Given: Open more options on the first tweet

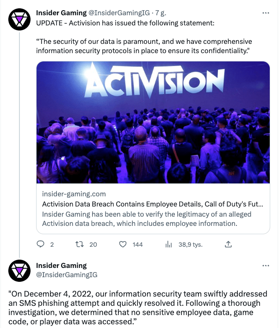Looking at the screenshot, I should click(x=266, y=13).
